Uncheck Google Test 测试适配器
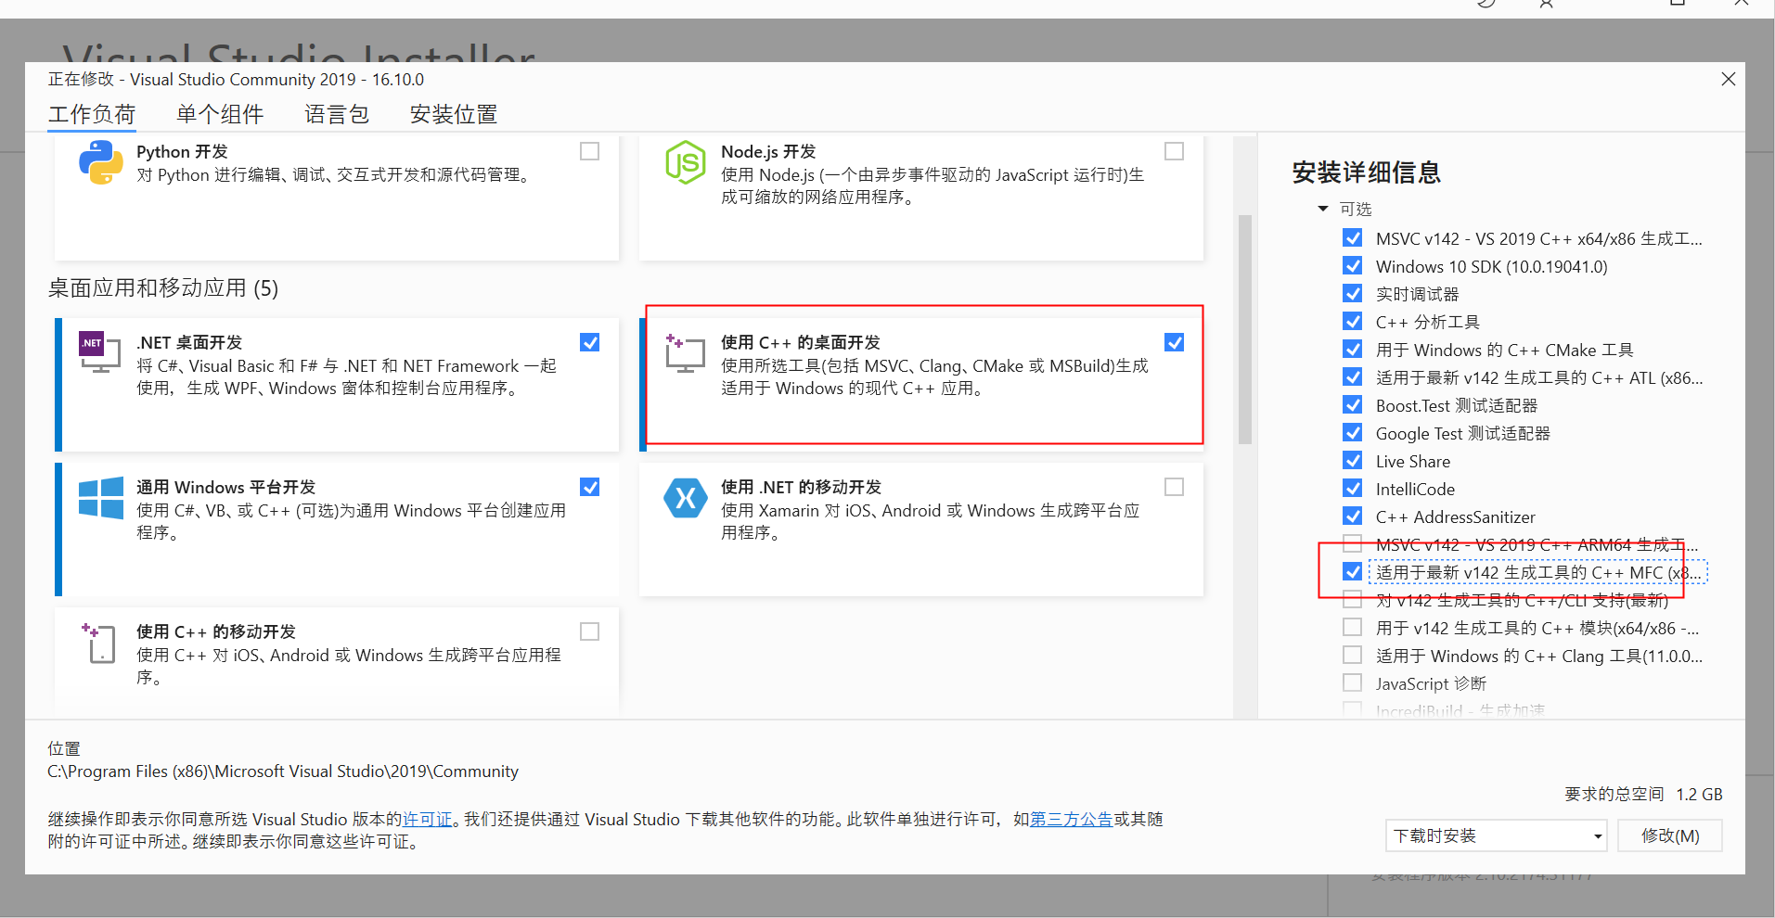The height and width of the screenshot is (918, 1775). tap(1353, 433)
